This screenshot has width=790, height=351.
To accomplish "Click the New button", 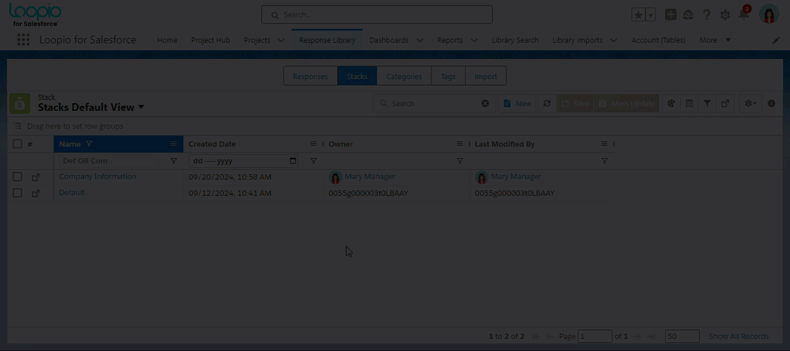I will click(517, 103).
